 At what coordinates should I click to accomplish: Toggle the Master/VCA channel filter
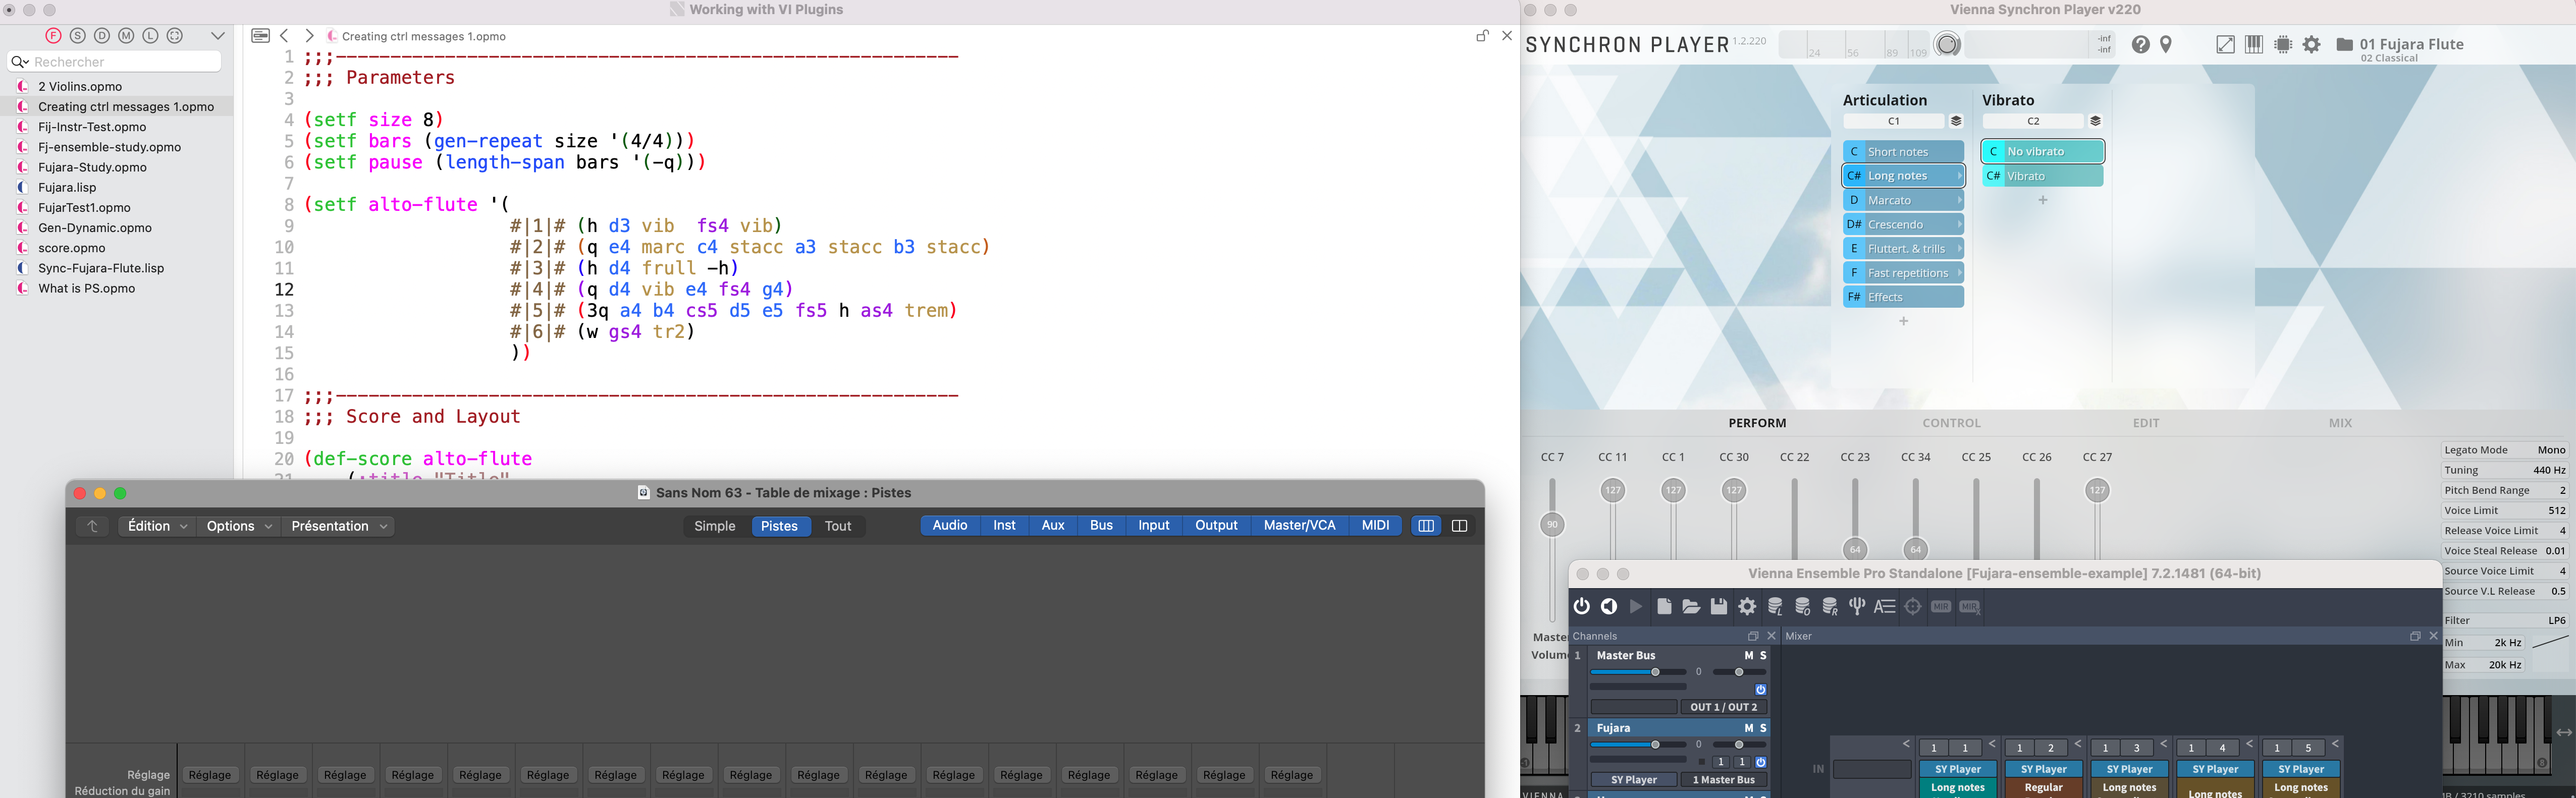[x=1299, y=525]
